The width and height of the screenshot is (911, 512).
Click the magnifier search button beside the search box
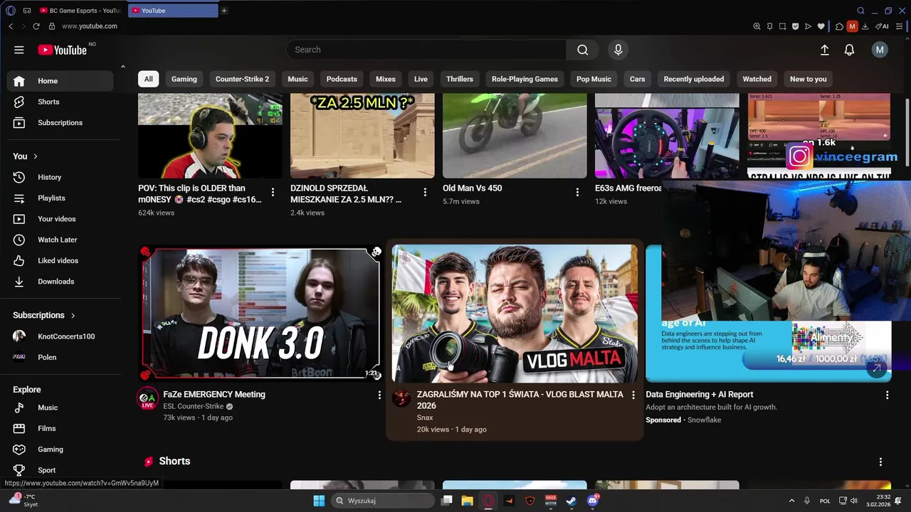click(x=583, y=50)
